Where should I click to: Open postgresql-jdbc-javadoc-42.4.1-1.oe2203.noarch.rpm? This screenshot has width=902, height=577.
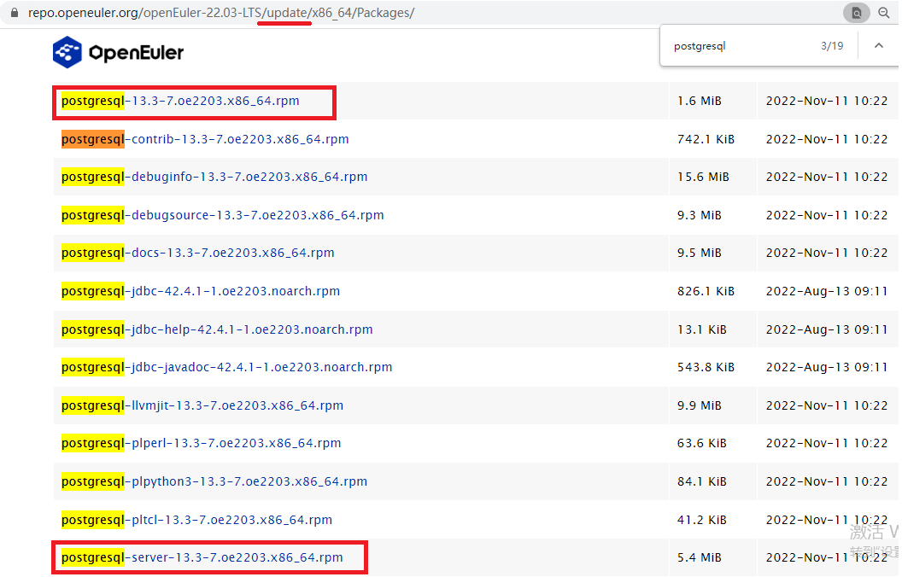226,367
